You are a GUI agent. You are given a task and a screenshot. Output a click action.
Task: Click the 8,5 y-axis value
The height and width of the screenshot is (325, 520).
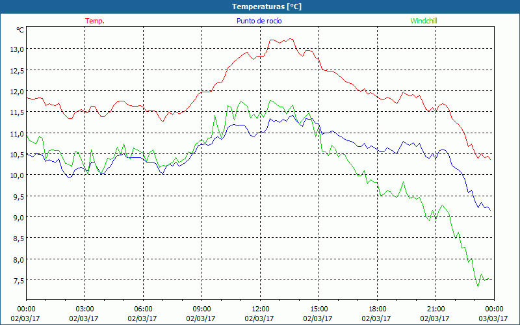pos(18,239)
